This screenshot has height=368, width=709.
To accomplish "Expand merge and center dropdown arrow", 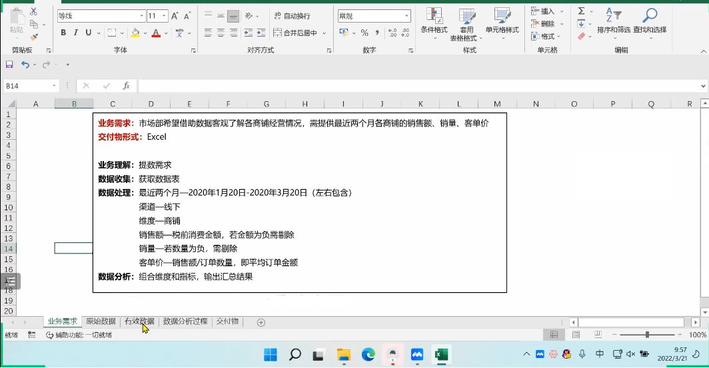I will point(325,33).
